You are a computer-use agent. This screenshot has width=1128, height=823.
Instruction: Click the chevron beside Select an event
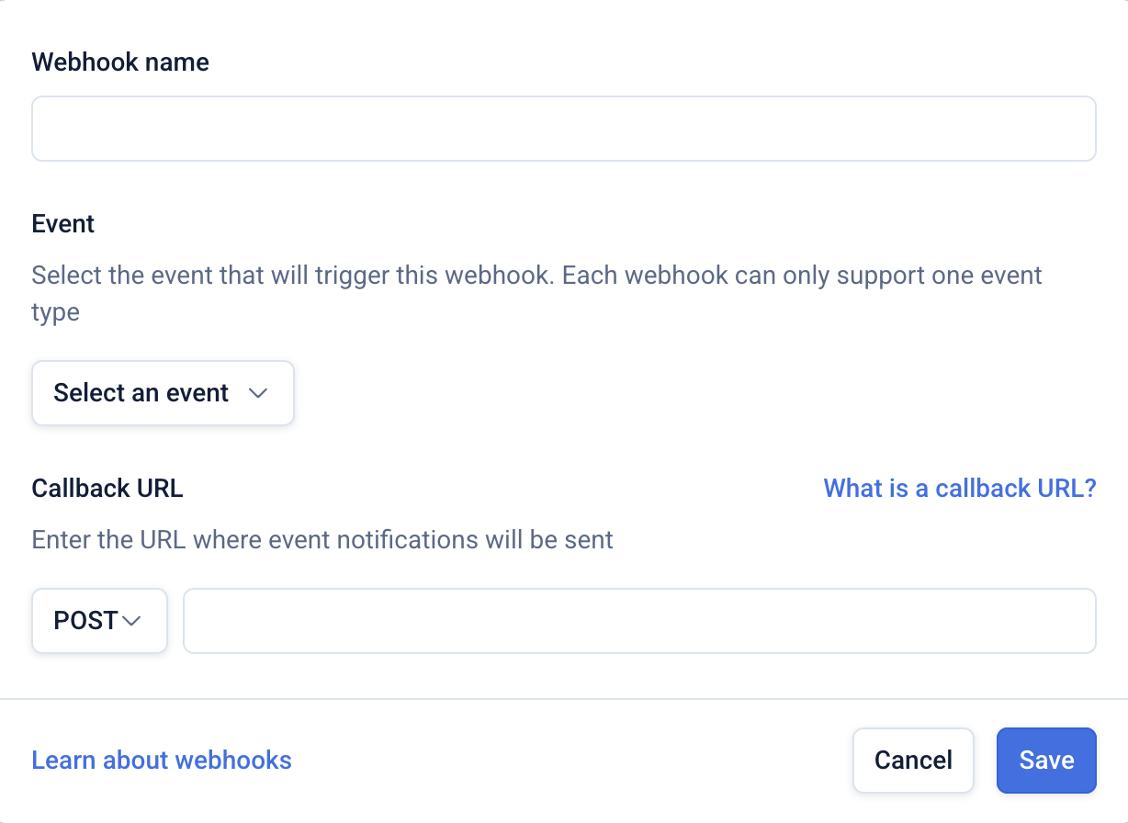(x=258, y=393)
